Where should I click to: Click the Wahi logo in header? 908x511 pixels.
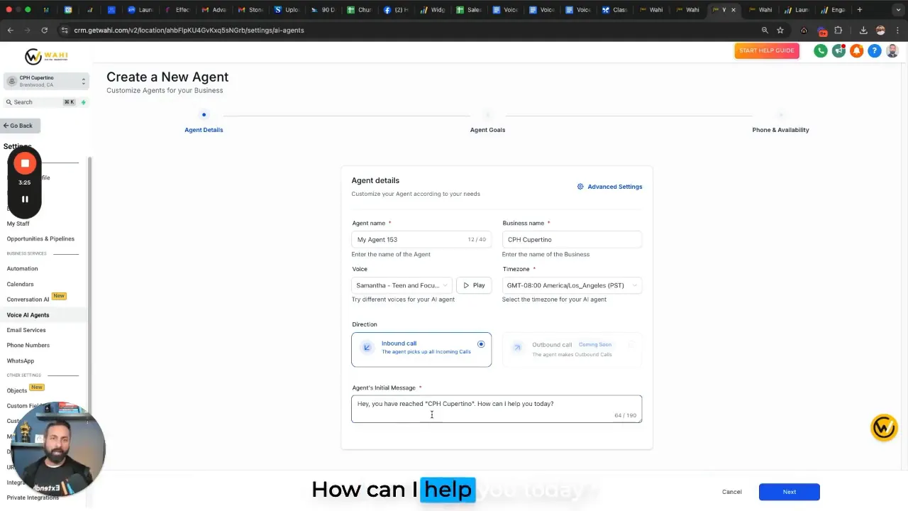[x=46, y=57]
